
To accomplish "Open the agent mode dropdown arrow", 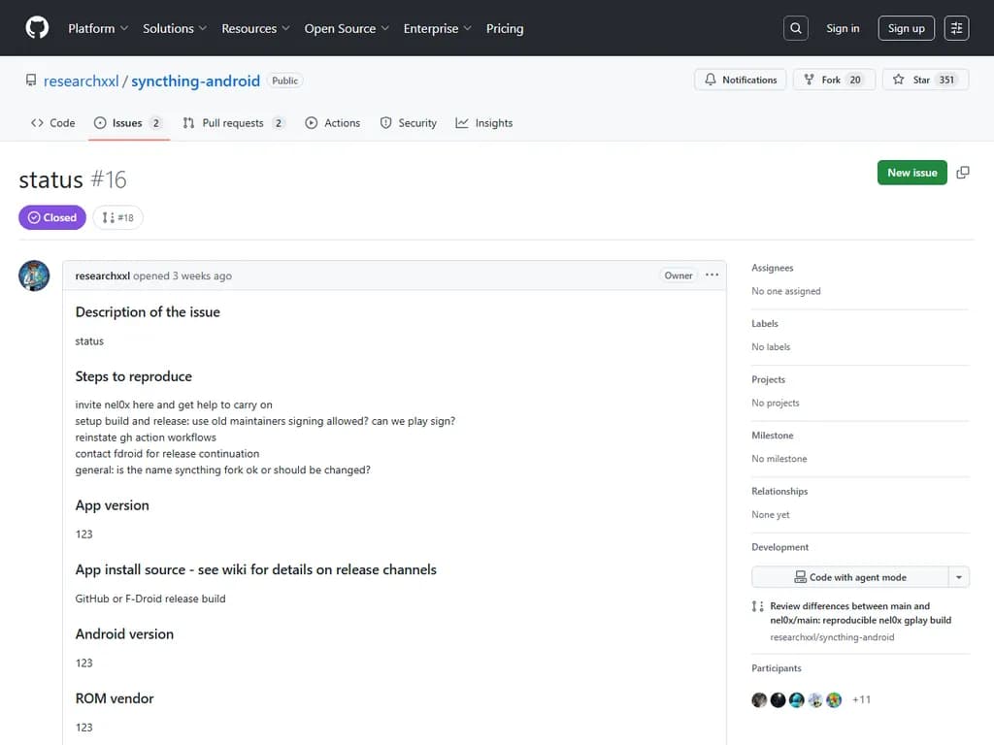I will point(958,576).
